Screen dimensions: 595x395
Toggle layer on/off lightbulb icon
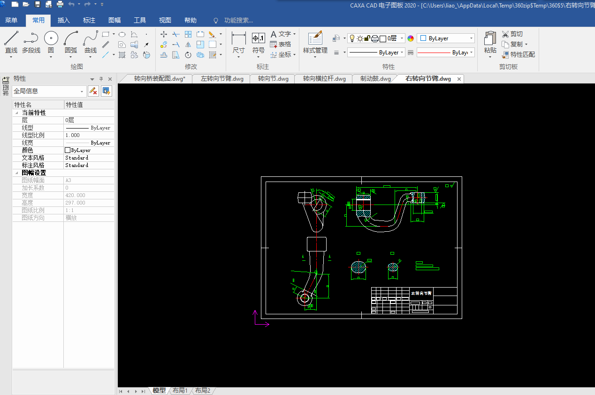(351, 38)
